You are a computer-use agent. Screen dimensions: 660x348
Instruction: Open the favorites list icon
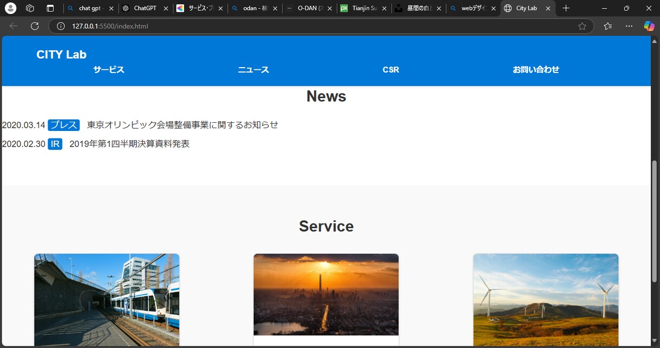click(x=608, y=26)
